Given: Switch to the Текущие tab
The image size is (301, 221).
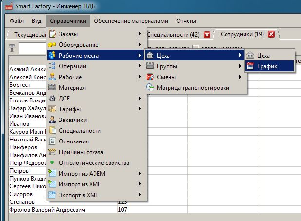Looking at the screenshot, I should coord(30,35).
